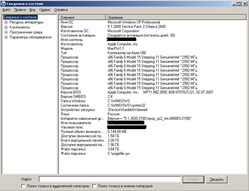Click Компьютер на базе X86 value

click(x=127, y=53)
